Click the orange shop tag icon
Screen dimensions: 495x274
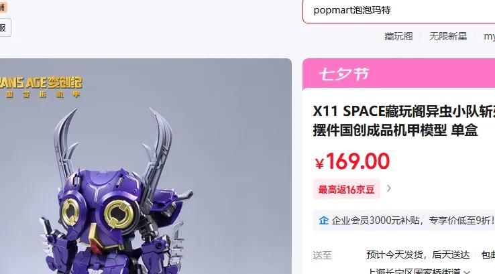(3, 7)
